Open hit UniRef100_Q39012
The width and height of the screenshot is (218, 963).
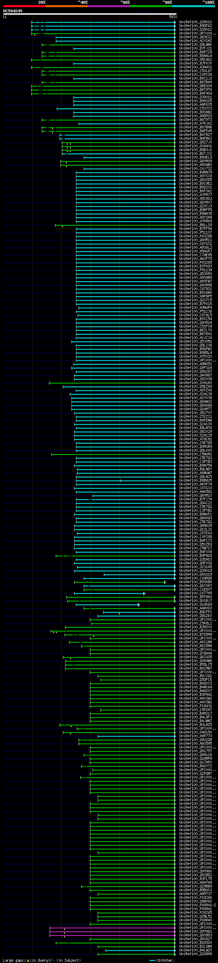(x=195, y=29)
